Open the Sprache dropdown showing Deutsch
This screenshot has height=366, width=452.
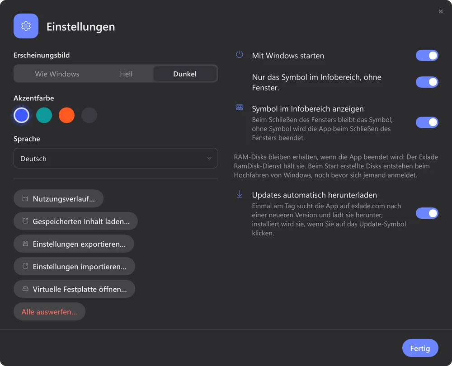[x=116, y=158]
